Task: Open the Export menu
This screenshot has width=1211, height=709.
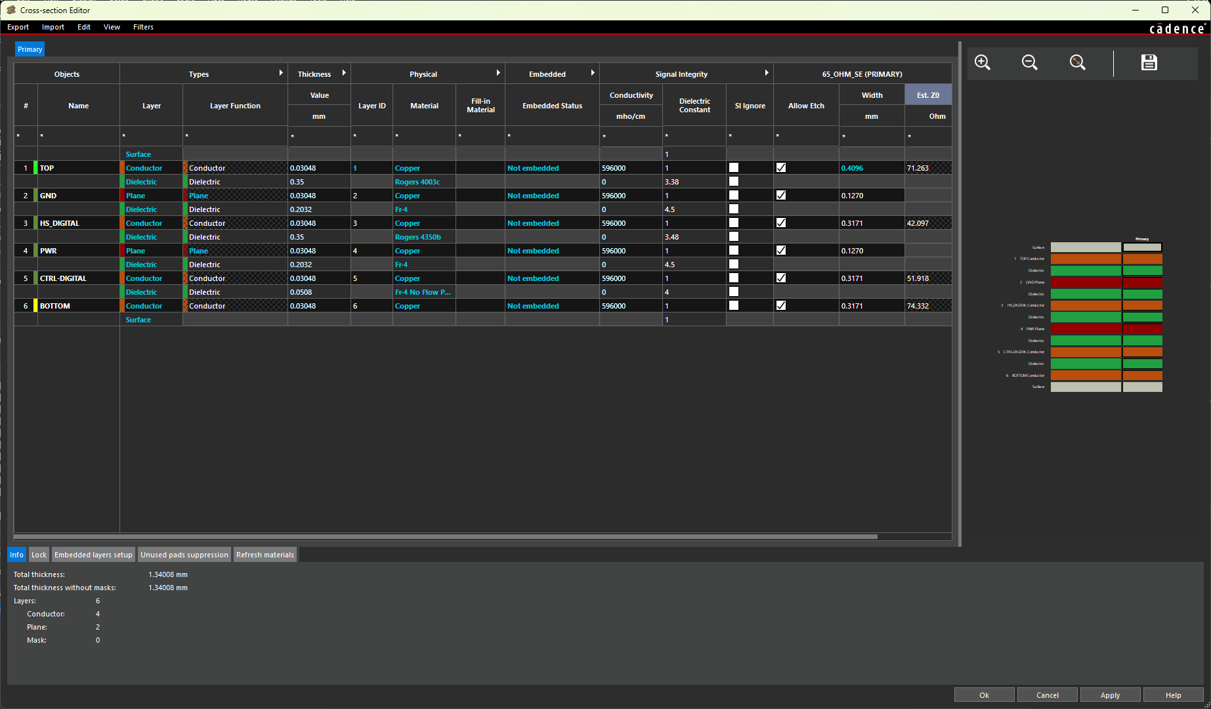Action: pos(18,27)
